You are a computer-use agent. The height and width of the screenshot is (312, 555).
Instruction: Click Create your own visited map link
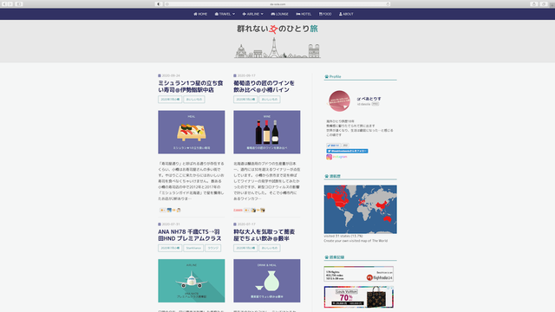(356, 241)
